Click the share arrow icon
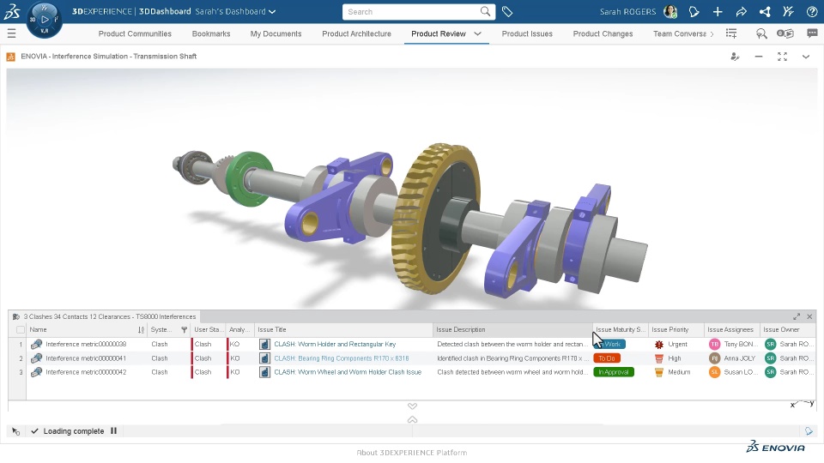Viewport: 824px width, 463px height. coord(741,11)
